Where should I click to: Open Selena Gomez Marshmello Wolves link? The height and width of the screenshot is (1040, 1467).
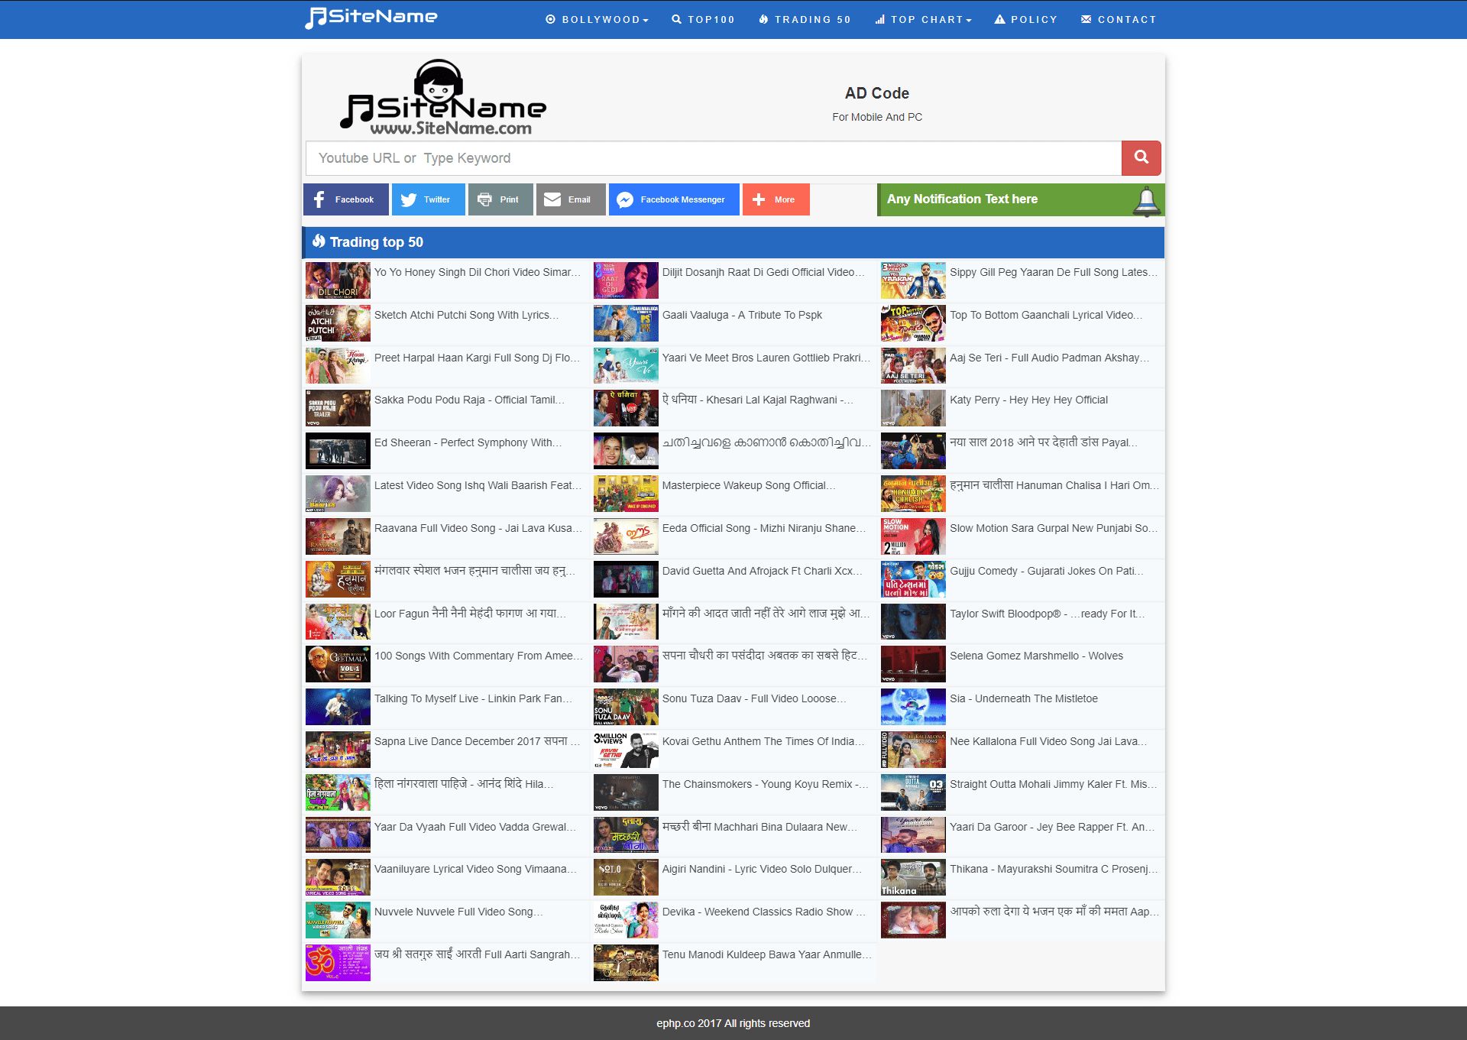pos(1036,656)
